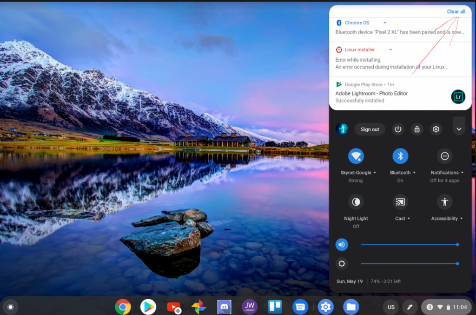Viewport: 476px width, 315px height.
Task: Open settings gear in quick settings
Action: coord(436,129)
